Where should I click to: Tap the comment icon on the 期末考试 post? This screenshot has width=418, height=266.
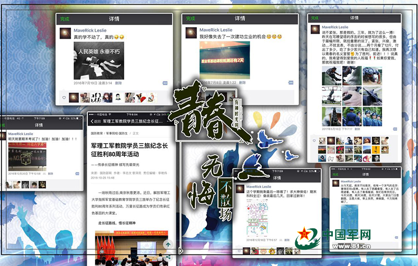(77, 174)
